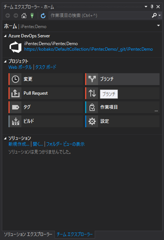Collapse the ソリューション section
The height and width of the screenshot is (240, 164).
pos(5,138)
